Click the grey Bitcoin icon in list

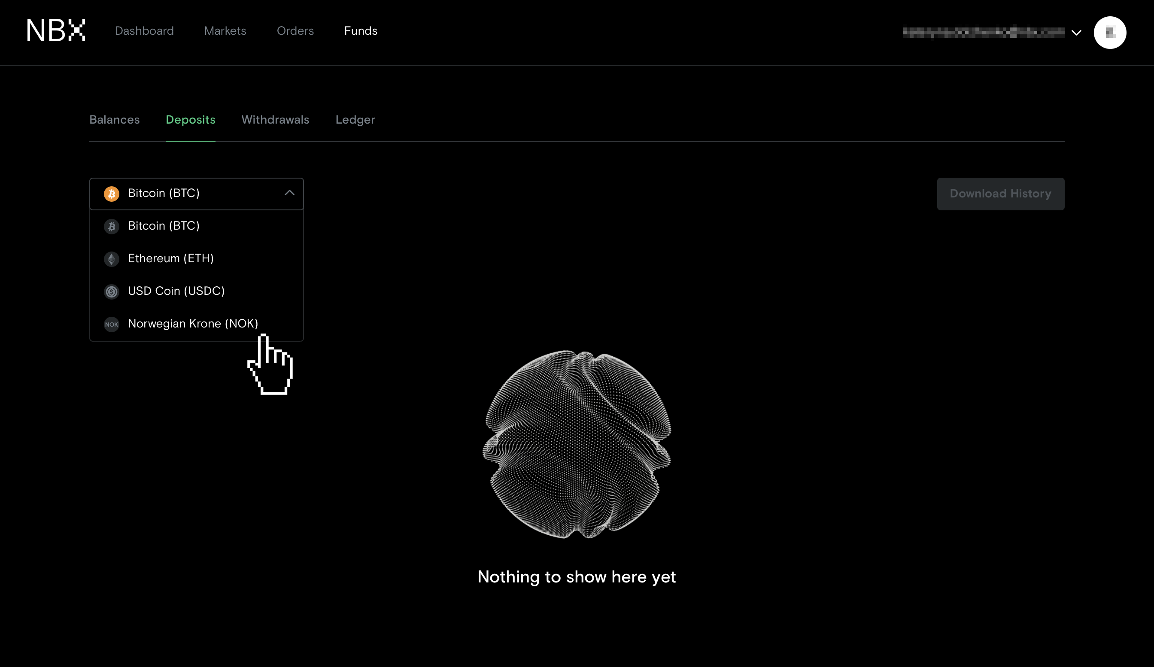pos(111,226)
